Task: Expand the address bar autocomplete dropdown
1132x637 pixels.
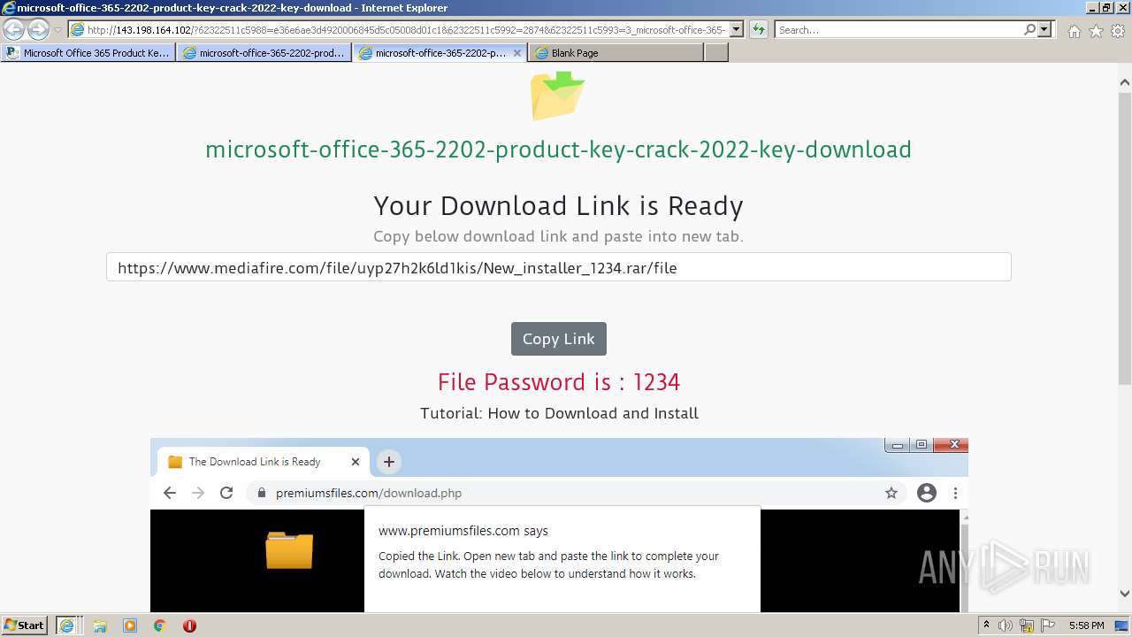Action: [737, 29]
